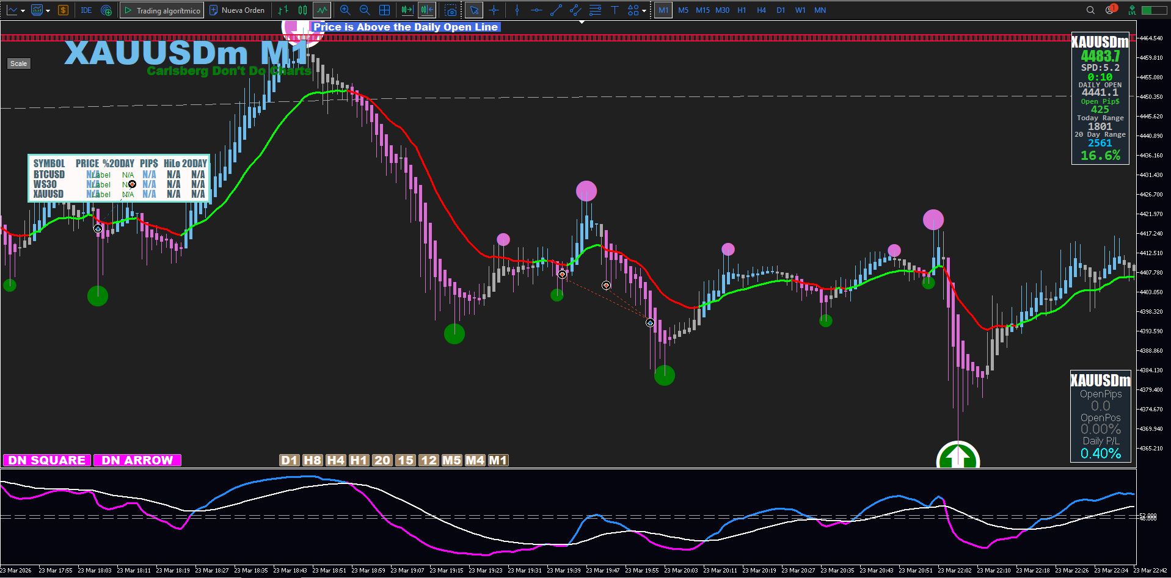Toggle the chart shift button

click(x=427, y=10)
